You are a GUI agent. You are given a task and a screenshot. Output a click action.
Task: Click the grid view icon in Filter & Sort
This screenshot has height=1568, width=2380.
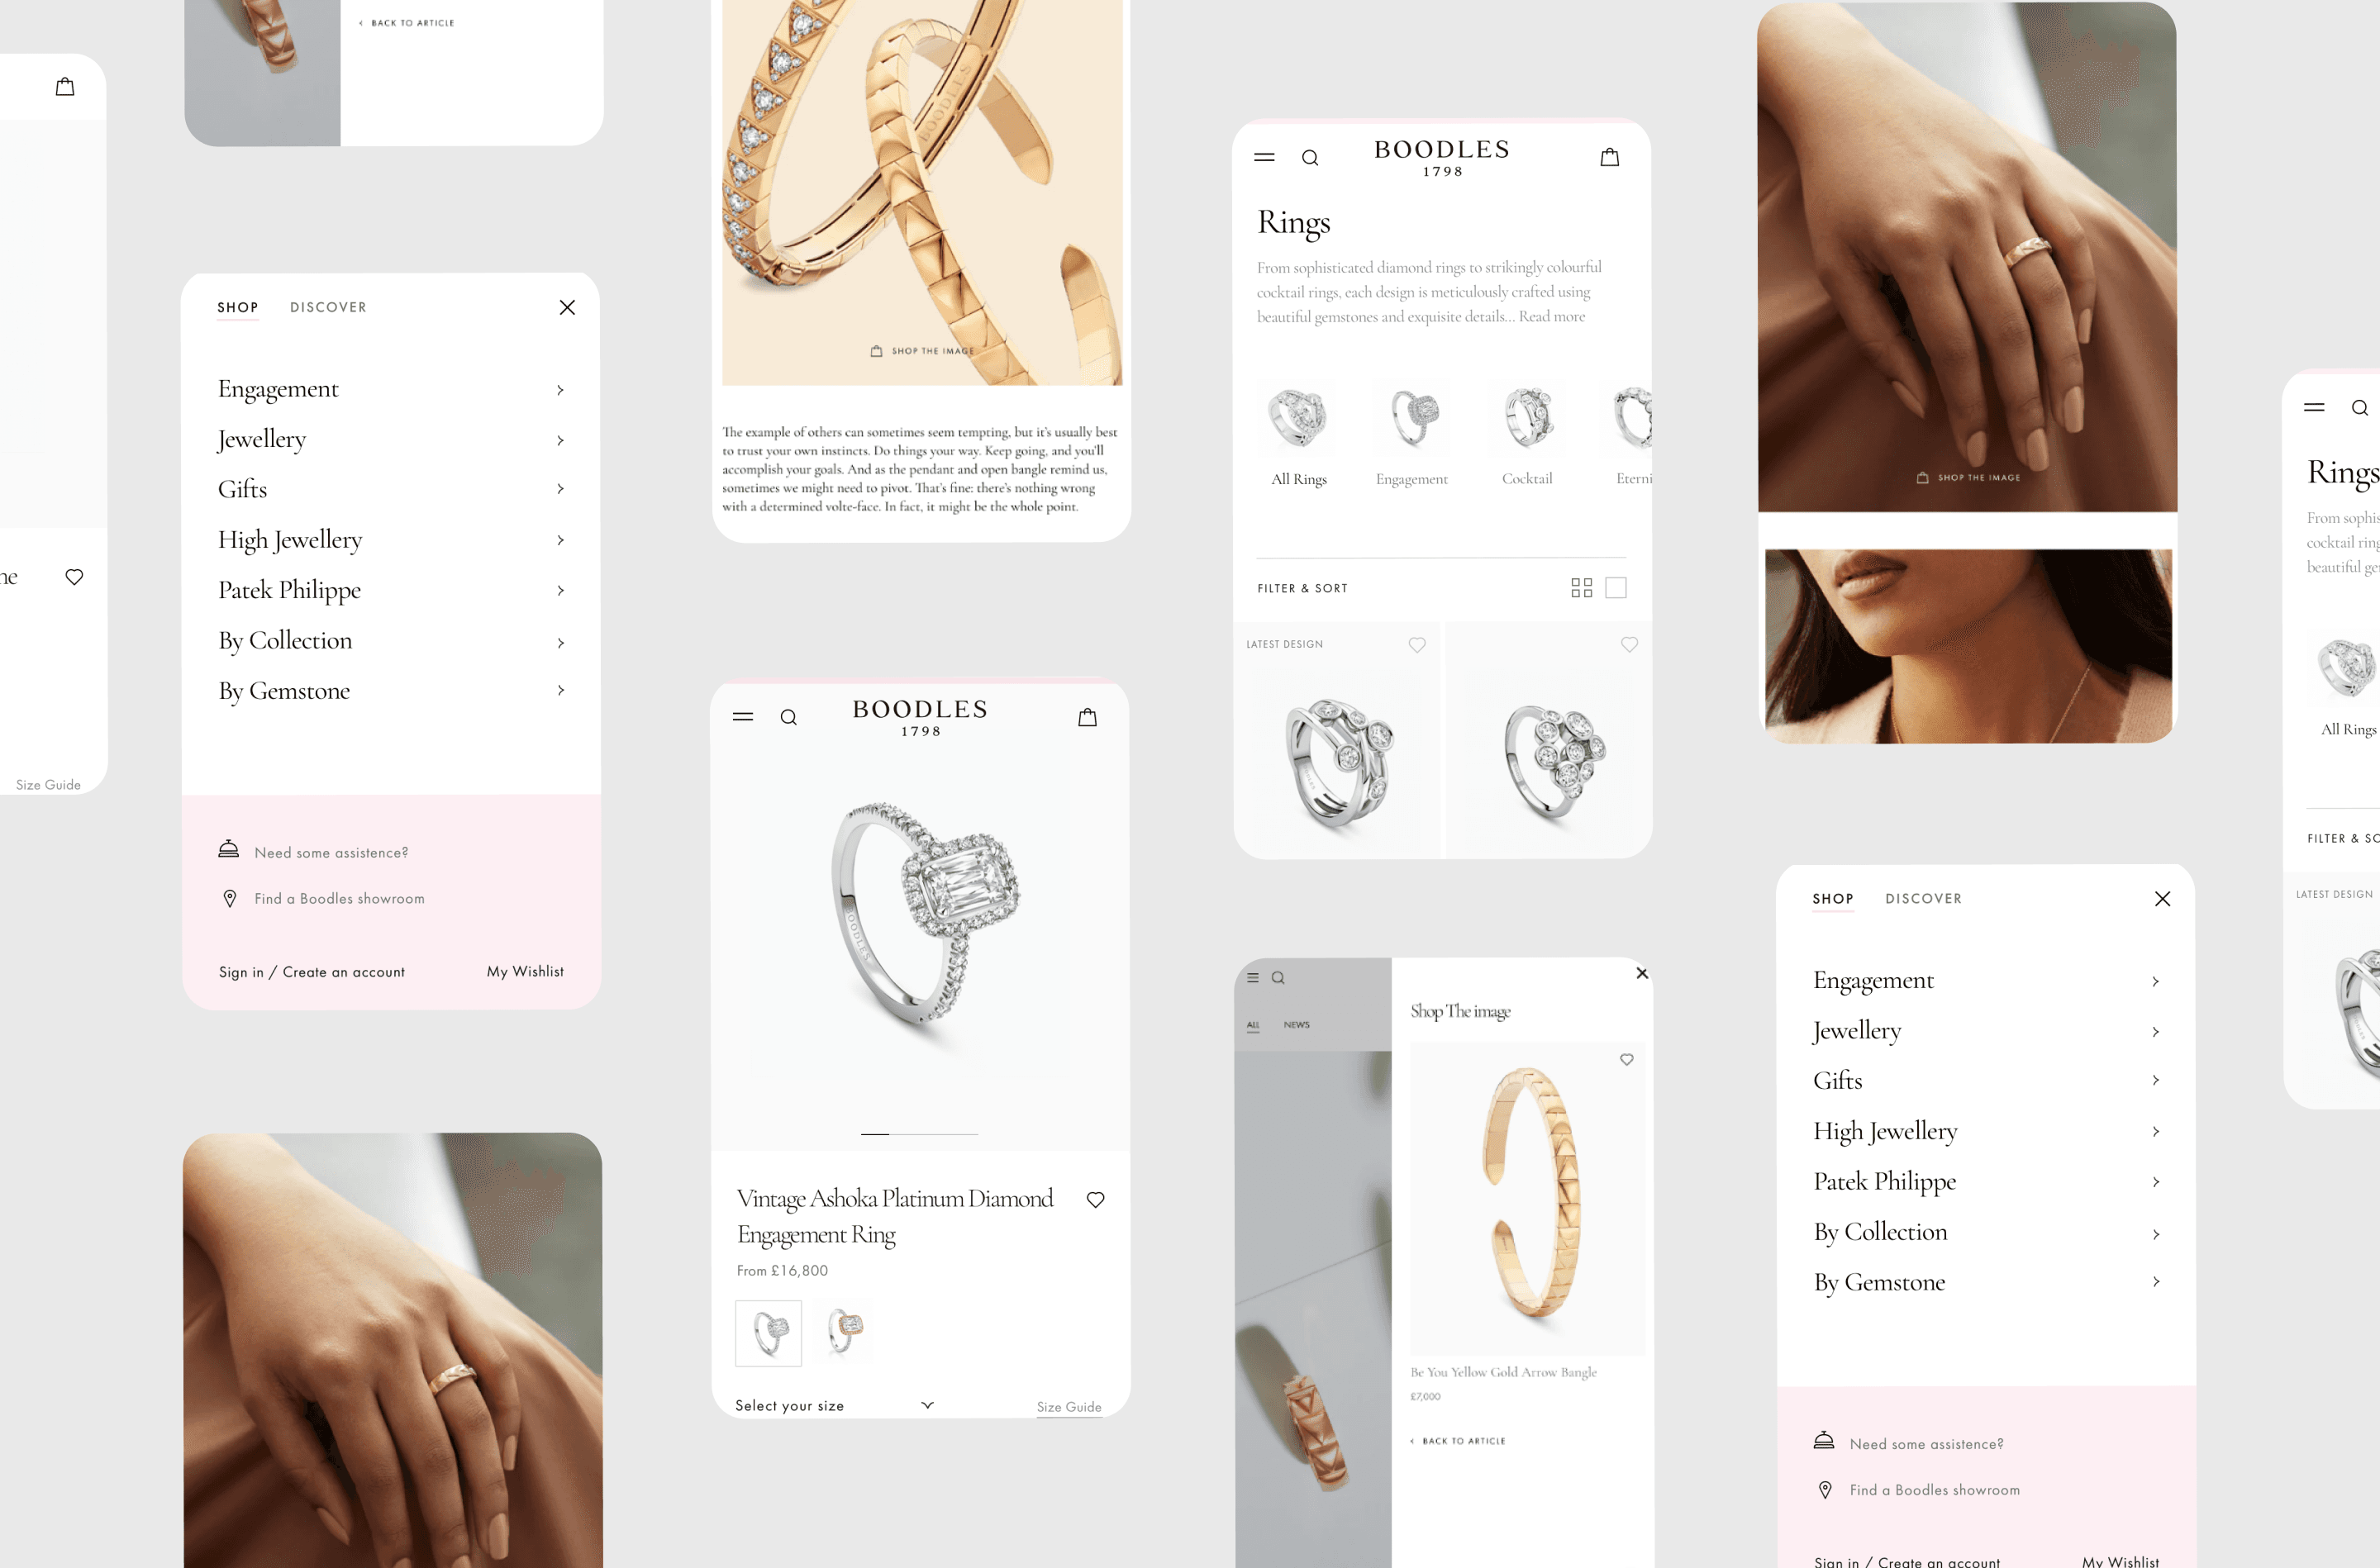coord(1582,587)
